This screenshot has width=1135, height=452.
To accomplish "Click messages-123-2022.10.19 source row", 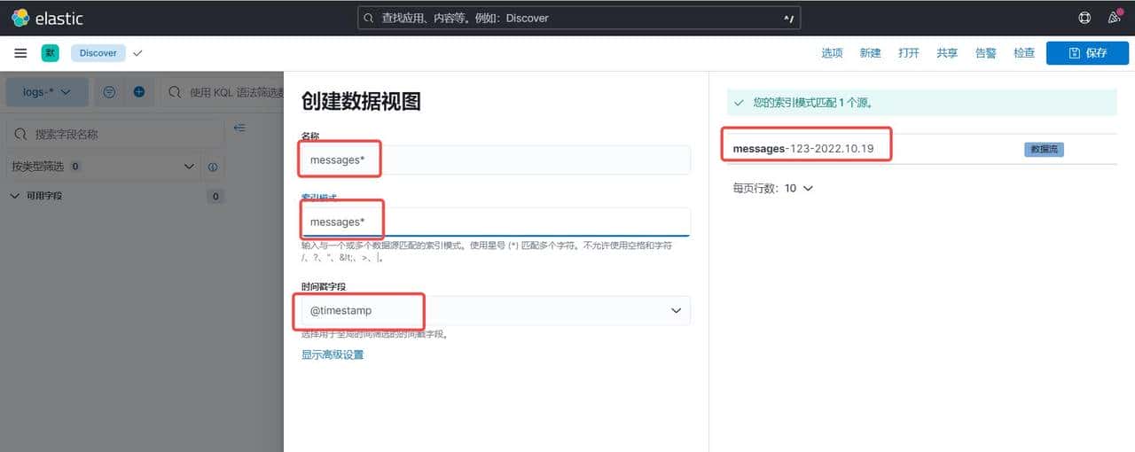I will [x=921, y=149].
